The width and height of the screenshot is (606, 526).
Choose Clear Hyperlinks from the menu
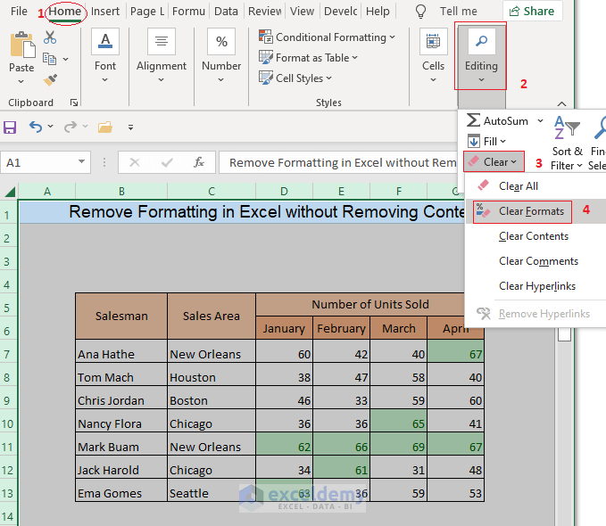pos(535,286)
